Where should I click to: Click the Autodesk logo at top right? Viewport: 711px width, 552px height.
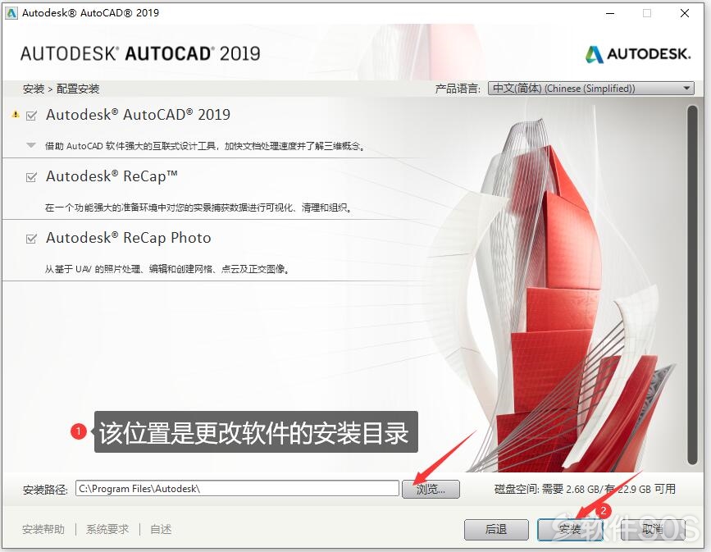(x=638, y=54)
